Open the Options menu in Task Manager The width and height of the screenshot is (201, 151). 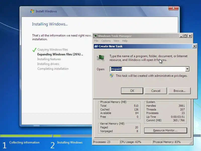point(106,41)
